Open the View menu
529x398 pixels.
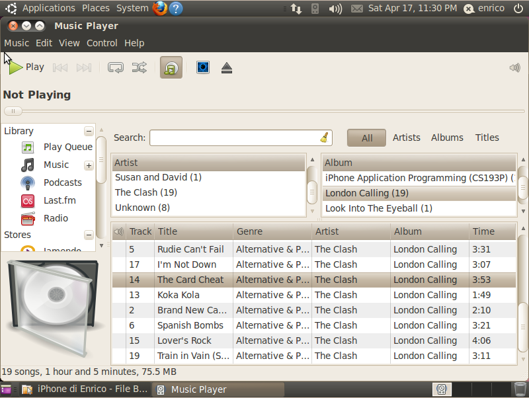69,43
